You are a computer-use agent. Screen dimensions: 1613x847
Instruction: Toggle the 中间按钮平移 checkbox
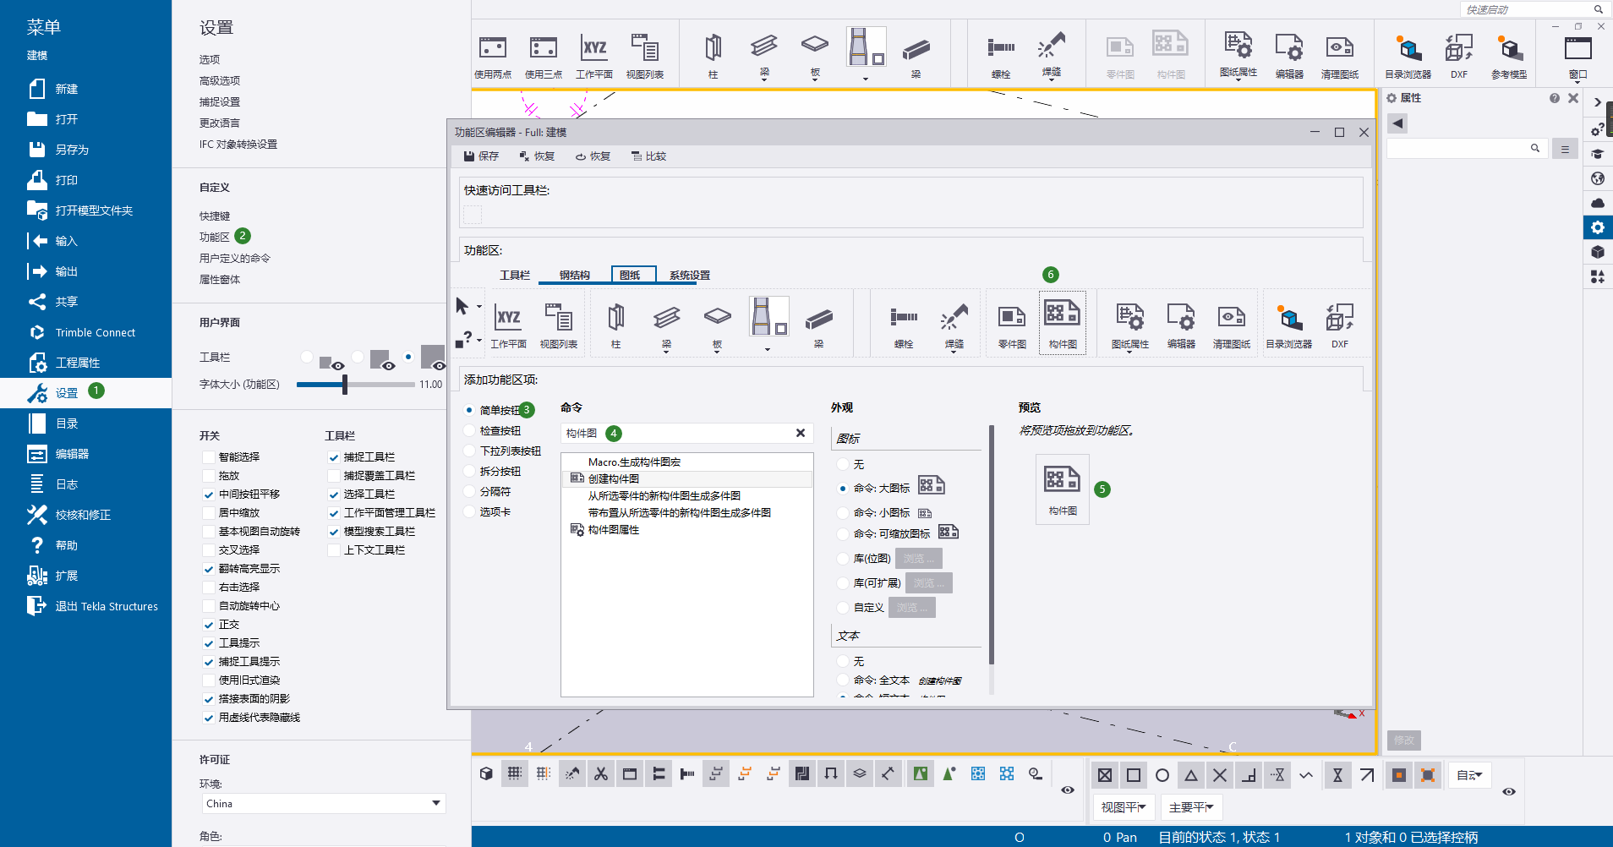pos(209,495)
